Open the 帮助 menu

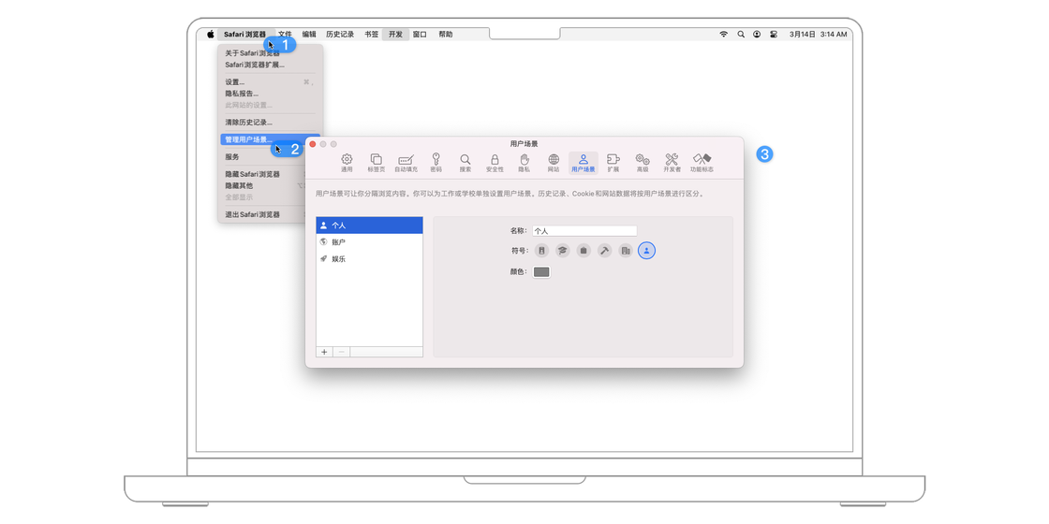tap(446, 34)
